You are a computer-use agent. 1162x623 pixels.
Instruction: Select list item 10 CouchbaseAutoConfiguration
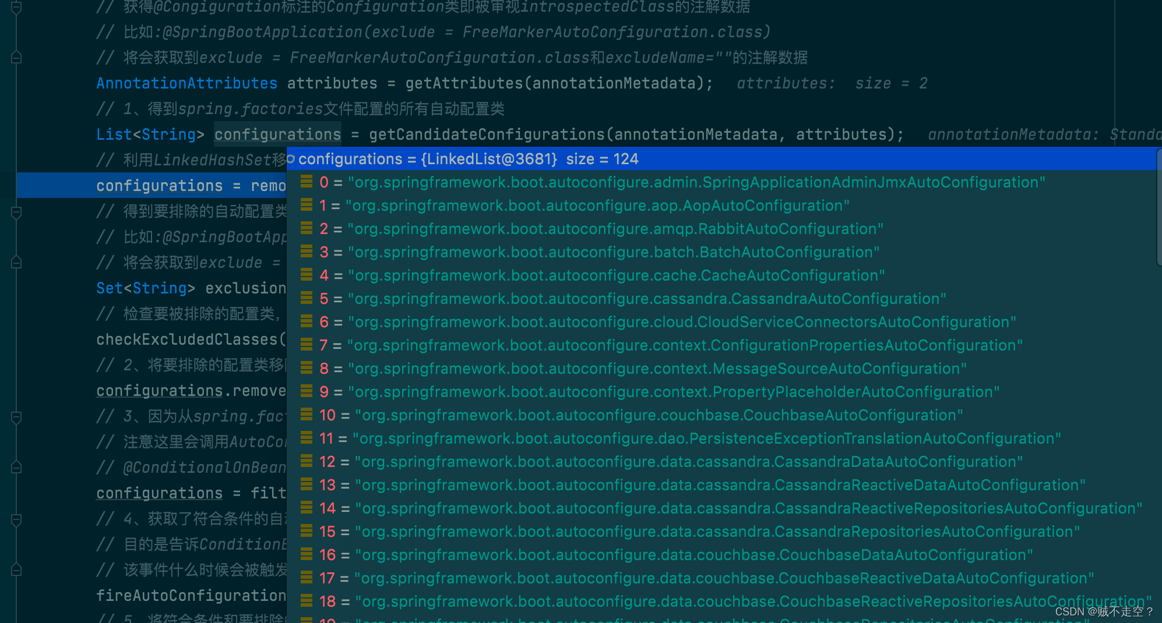721,415
